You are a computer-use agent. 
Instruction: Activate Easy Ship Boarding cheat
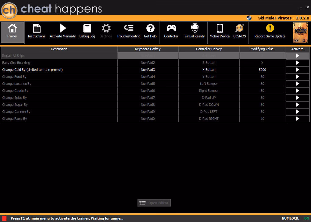click(298, 63)
